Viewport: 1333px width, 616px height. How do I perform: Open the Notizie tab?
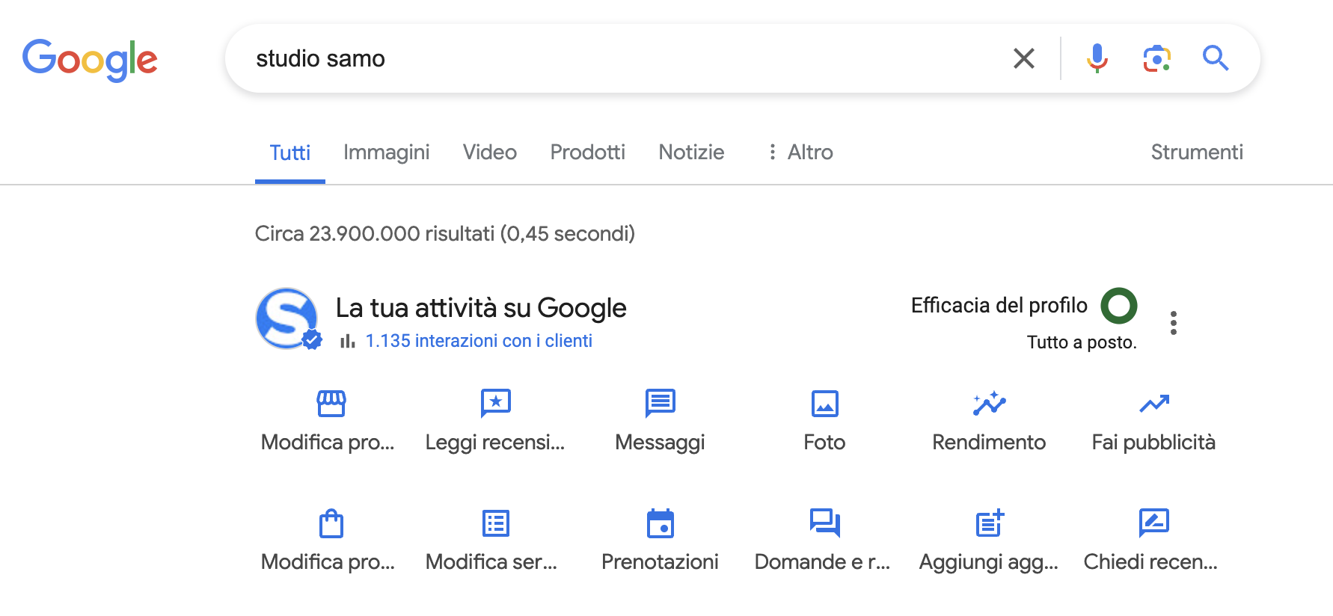pos(691,153)
